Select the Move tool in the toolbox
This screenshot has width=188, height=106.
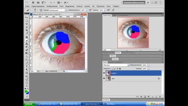[27, 18]
